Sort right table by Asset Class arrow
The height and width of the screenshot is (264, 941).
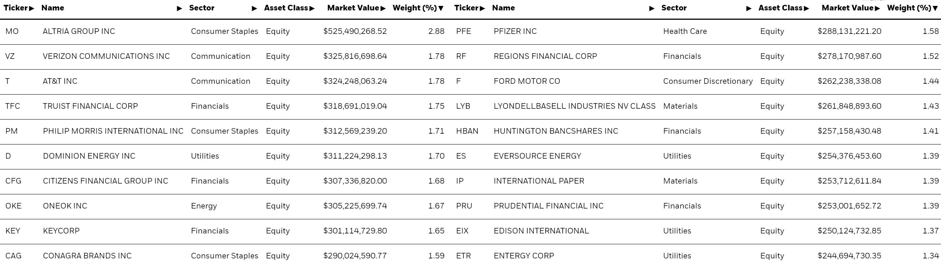click(x=806, y=8)
